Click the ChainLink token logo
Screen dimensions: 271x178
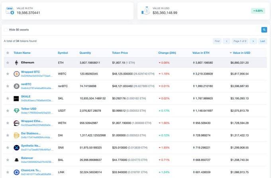click(x=16, y=172)
